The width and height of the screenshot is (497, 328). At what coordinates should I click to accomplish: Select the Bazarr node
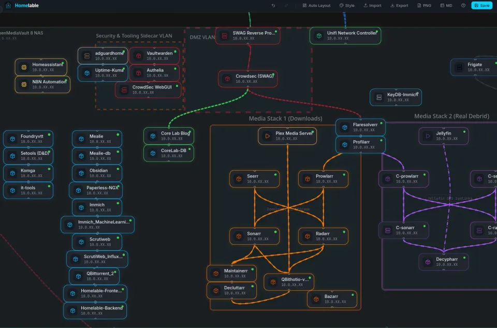pyautogui.click(x=332, y=299)
